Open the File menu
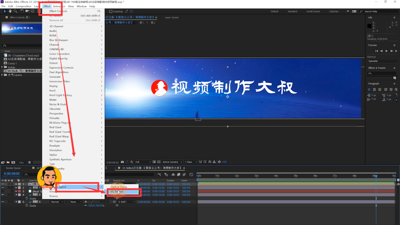Viewport: 400px width, 225px height. pos(3,6)
